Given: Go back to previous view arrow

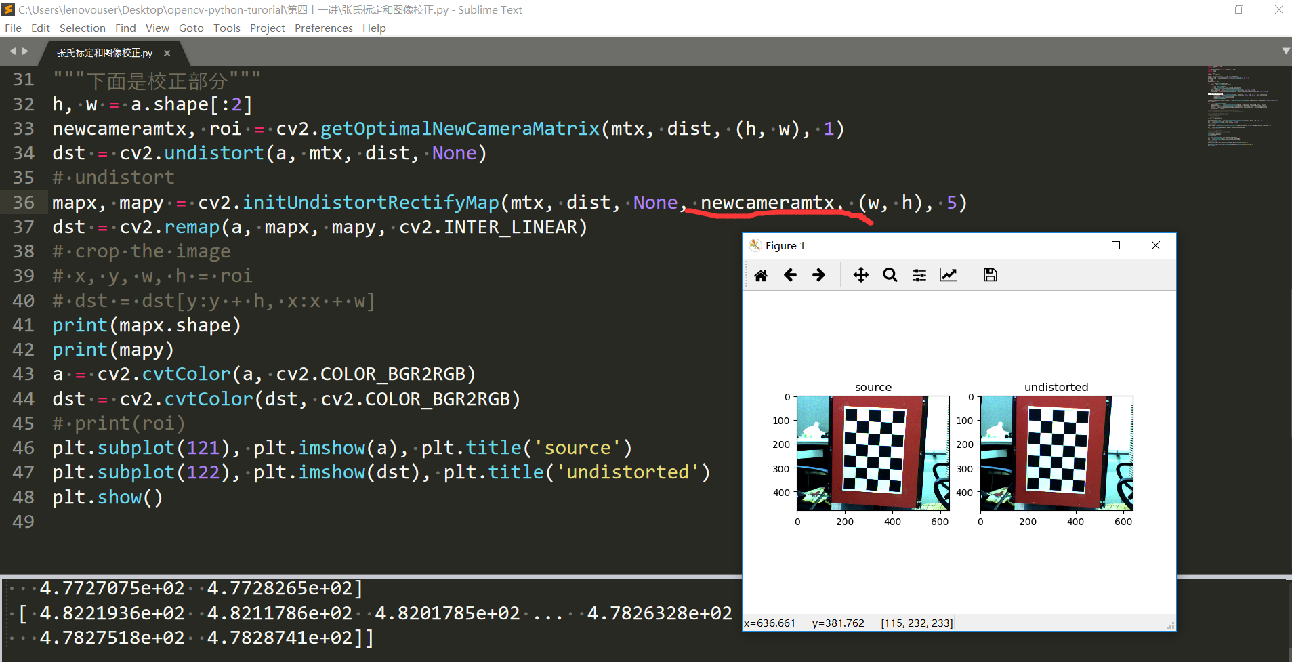Looking at the screenshot, I should coord(790,275).
